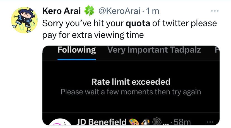Click the penguin emoji
Image resolution: width=231 pixels, height=128 pixels.
pos(145,122)
